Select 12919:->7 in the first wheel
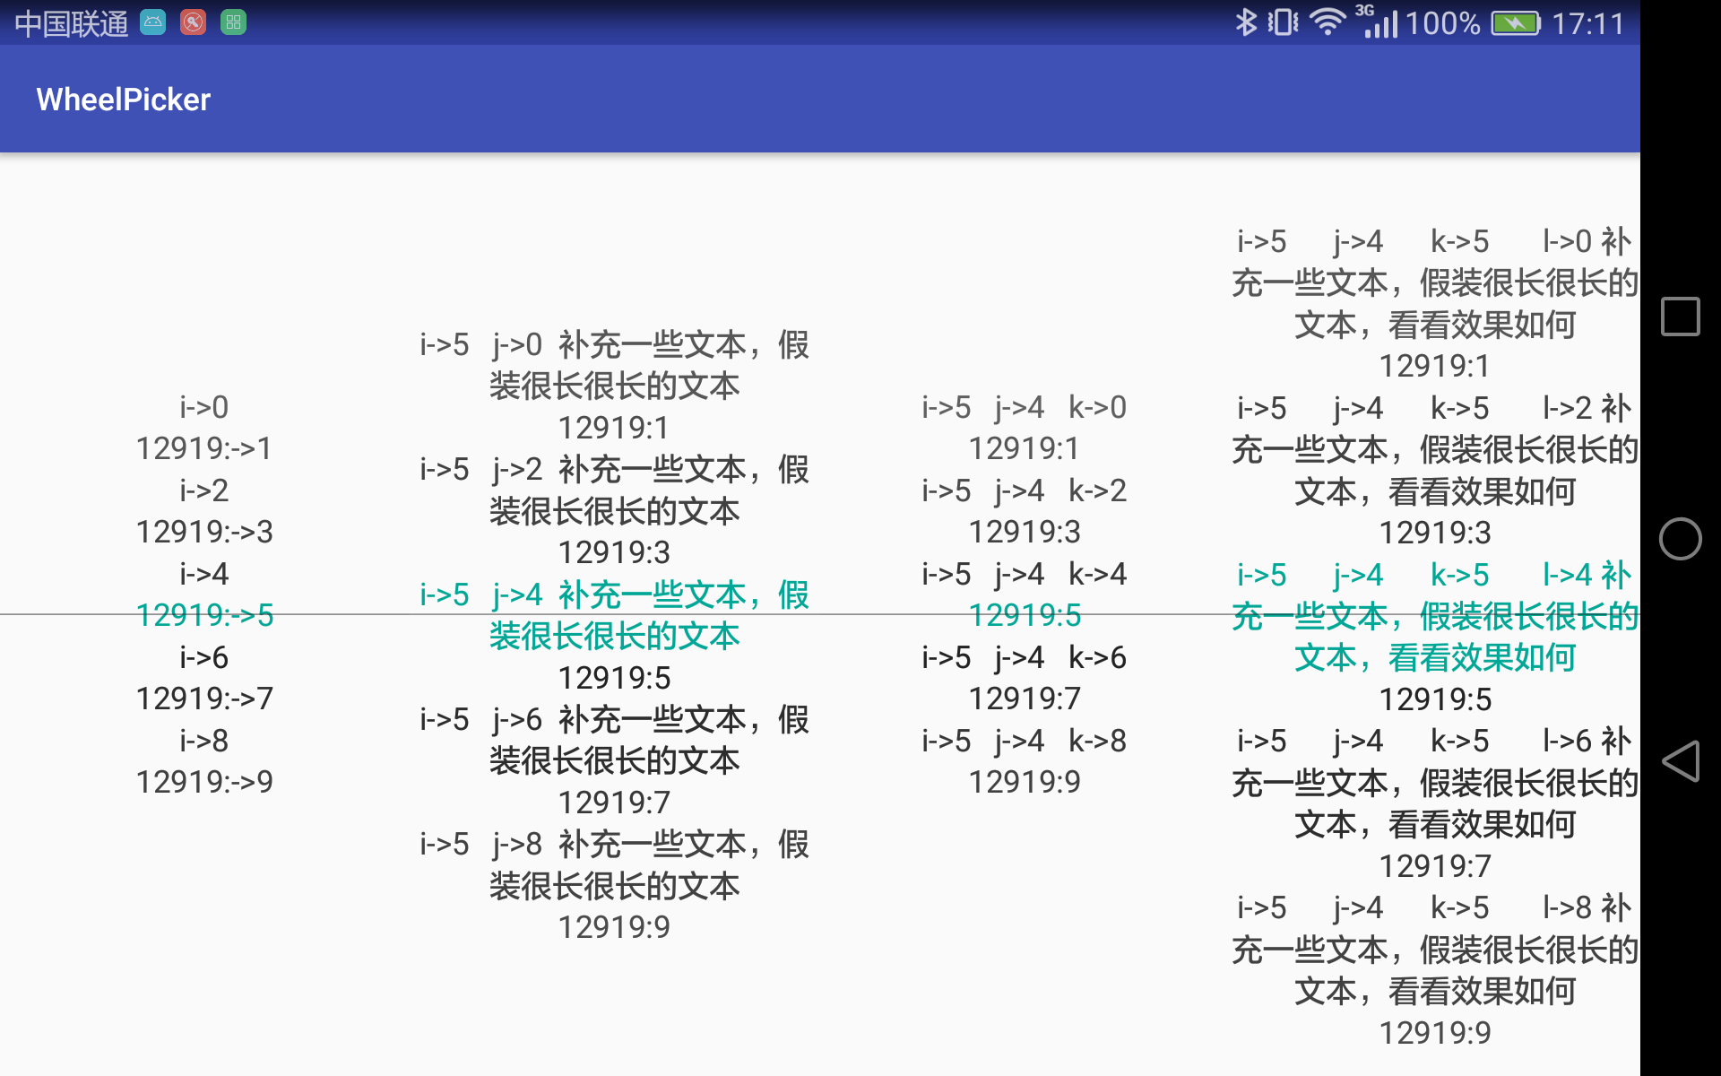 (x=204, y=699)
